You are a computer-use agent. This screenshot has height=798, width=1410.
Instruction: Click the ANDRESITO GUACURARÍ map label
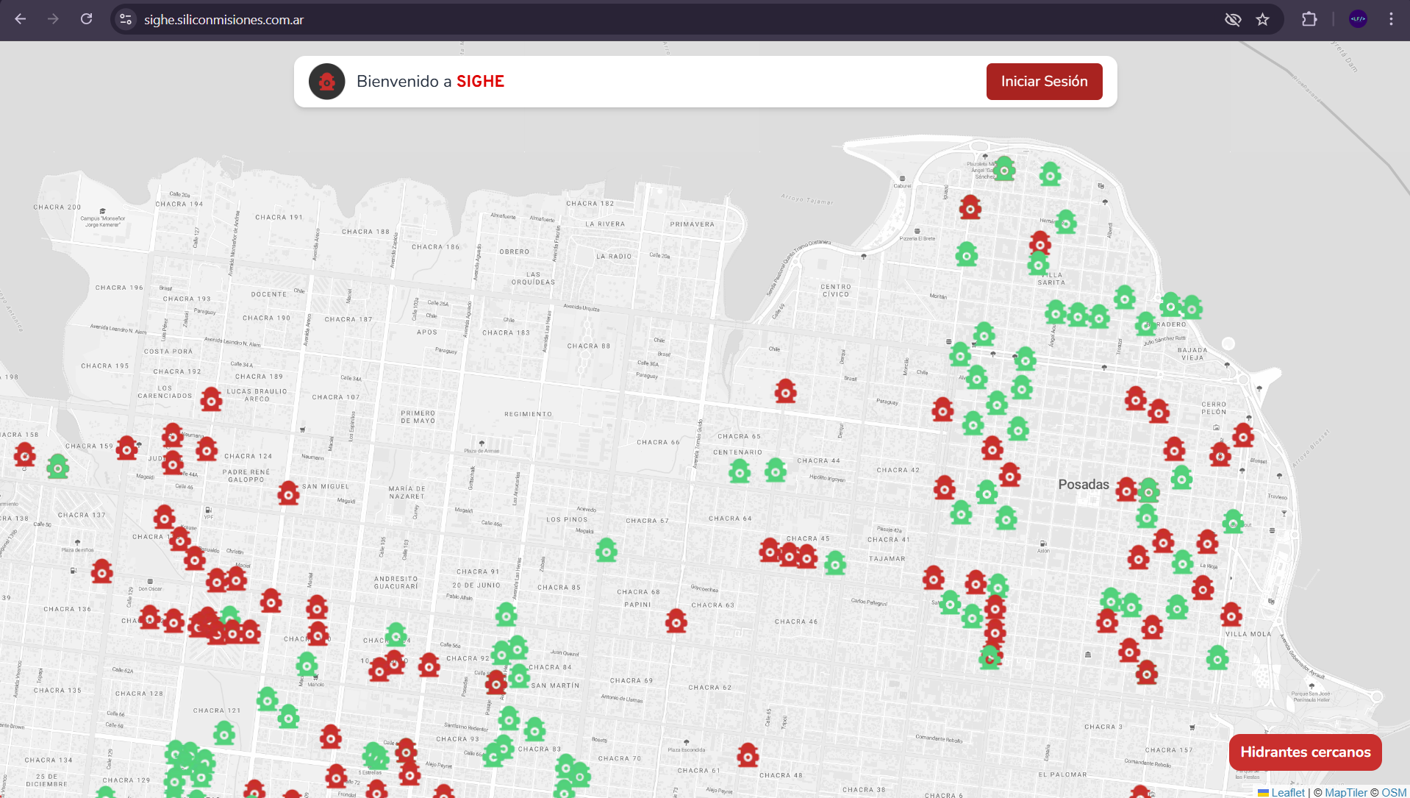point(396,583)
